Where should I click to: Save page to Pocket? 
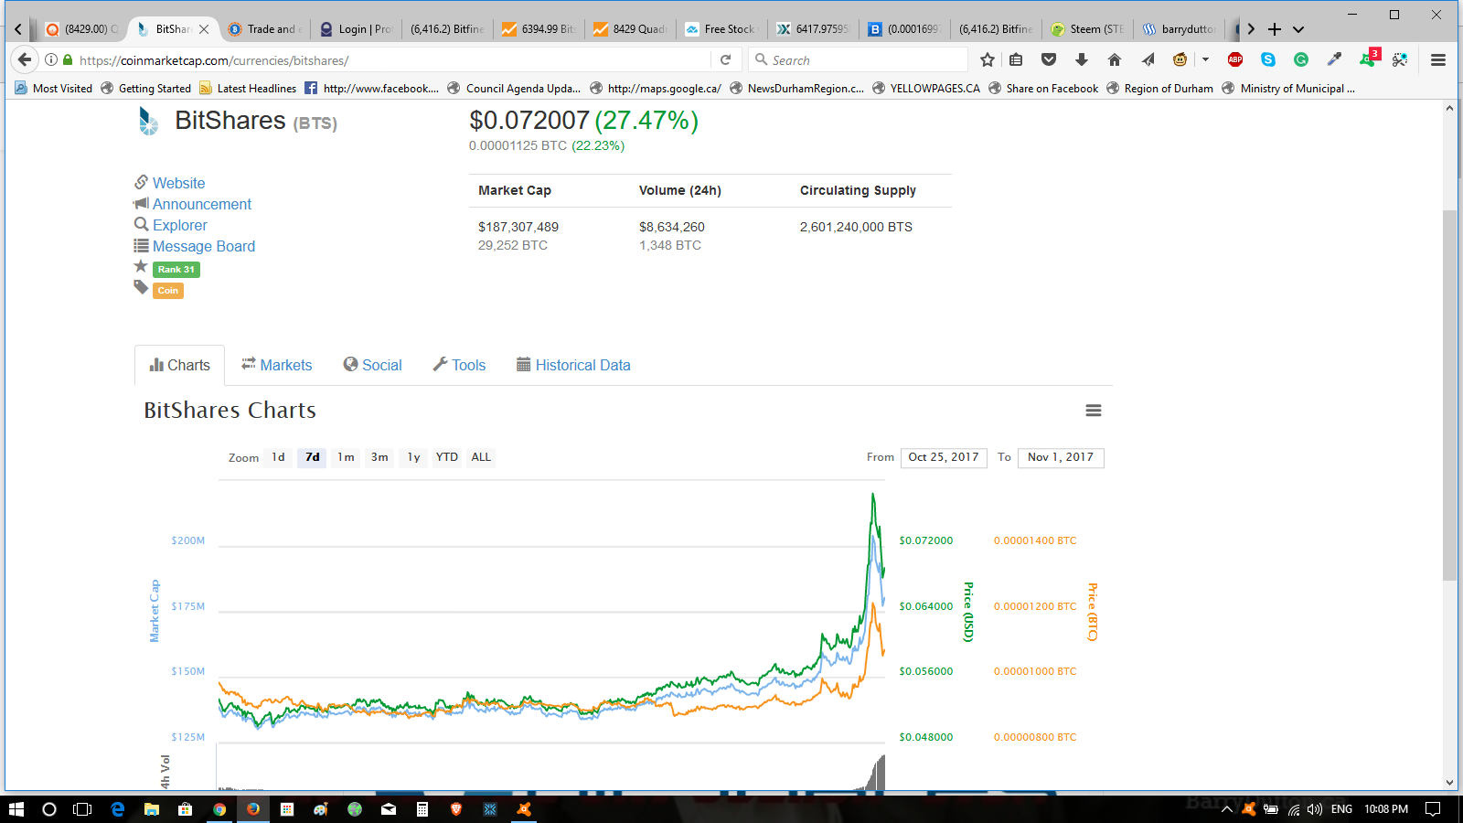click(1049, 60)
